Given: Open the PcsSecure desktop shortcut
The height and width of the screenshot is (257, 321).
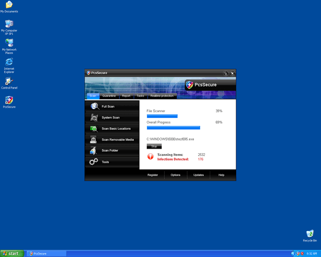Looking at the screenshot, I should point(9,100).
